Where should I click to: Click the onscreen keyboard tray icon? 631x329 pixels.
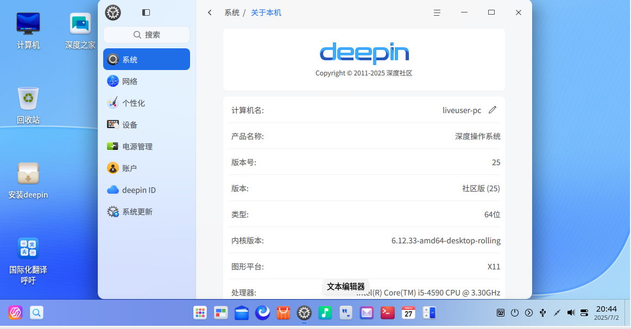[501, 313]
